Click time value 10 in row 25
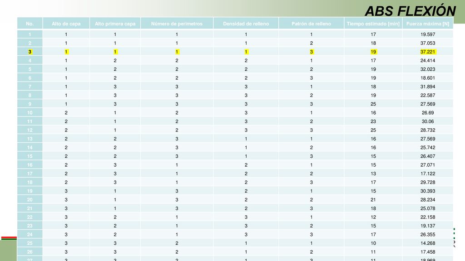Screen dimensions: 465x261 [373, 243]
